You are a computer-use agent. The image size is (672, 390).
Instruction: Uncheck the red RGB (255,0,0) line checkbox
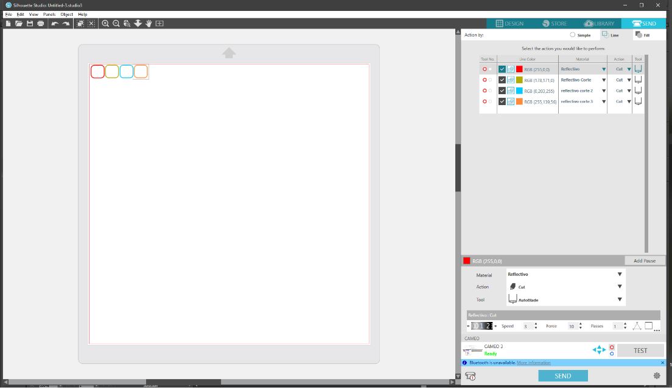click(502, 69)
